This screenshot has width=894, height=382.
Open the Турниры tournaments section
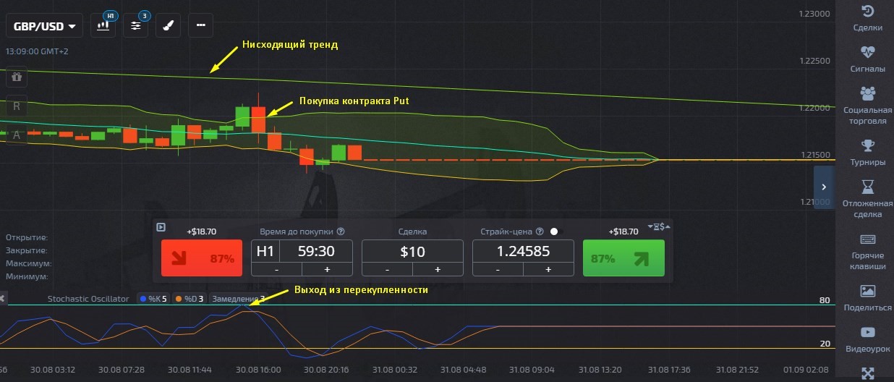867,153
